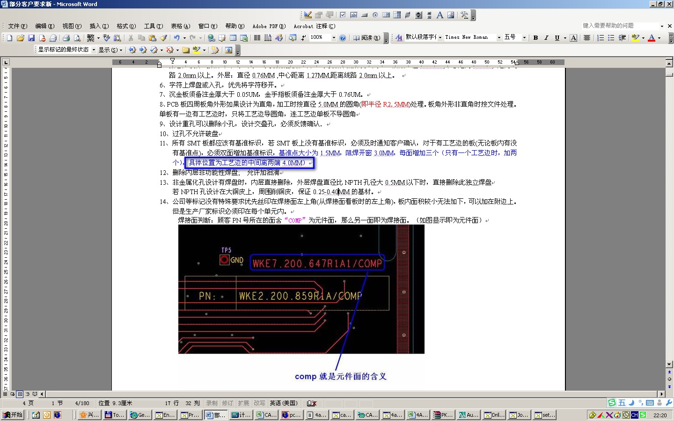674x421 pixels.
Task: Open the zoom percentage dropdown
Action: [334, 37]
